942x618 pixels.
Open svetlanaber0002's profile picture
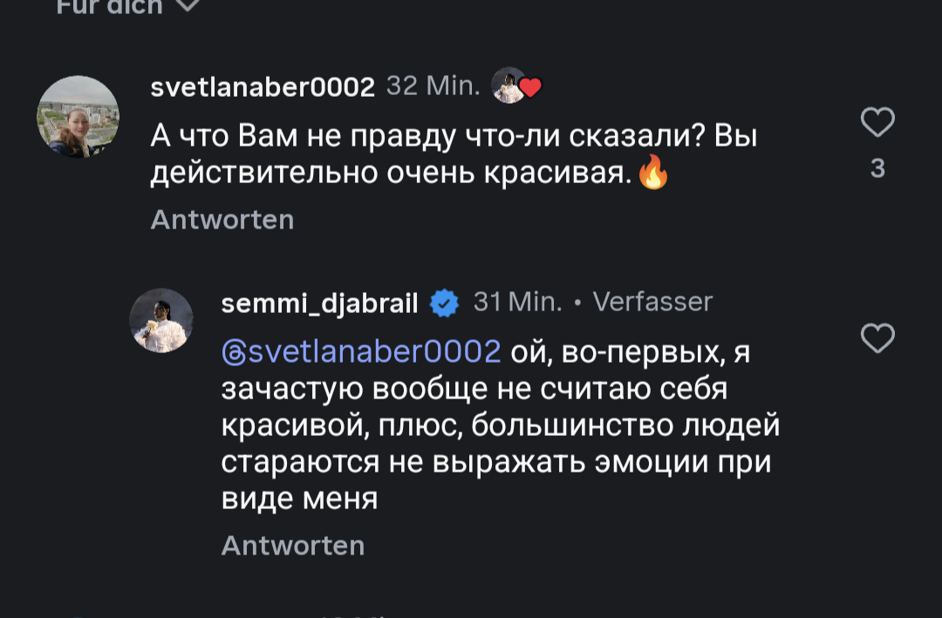coord(78,116)
